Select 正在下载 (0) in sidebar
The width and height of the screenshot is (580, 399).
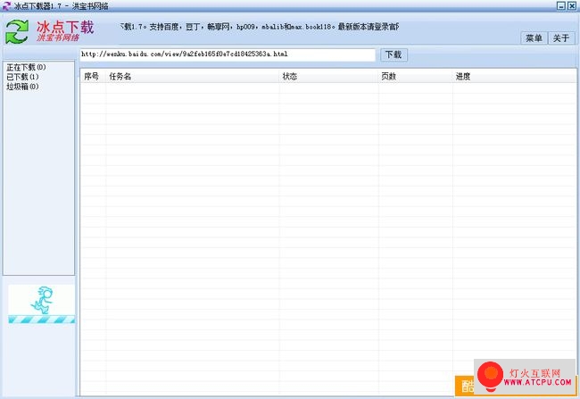tap(26, 67)
